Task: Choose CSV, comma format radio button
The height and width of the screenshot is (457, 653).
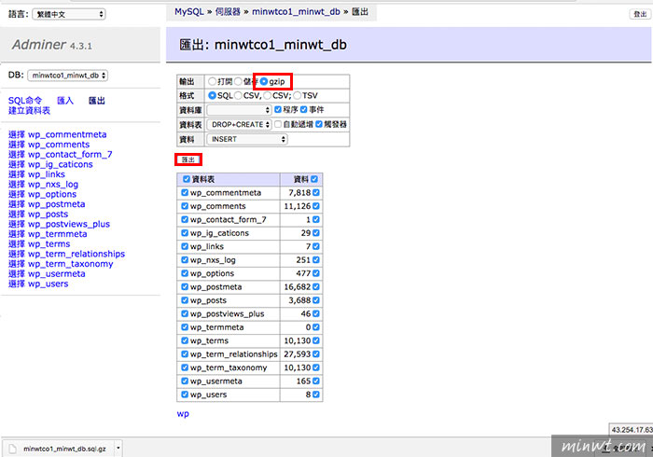Action: tap(238, 96)
